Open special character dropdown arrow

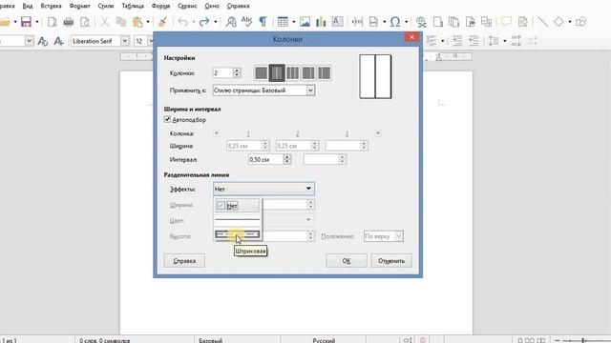pyautogui.click(x=406, y=22)
